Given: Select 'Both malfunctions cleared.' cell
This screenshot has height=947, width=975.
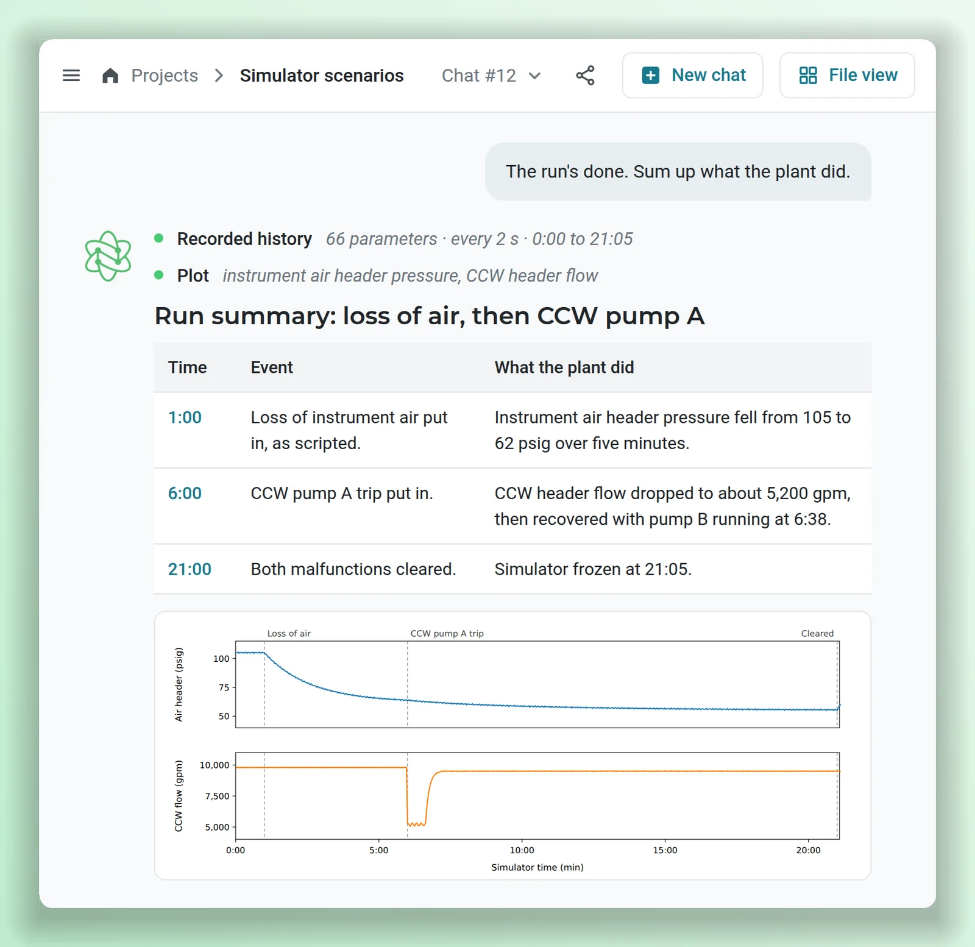Looking at the screenshot, I should (353, 569).
